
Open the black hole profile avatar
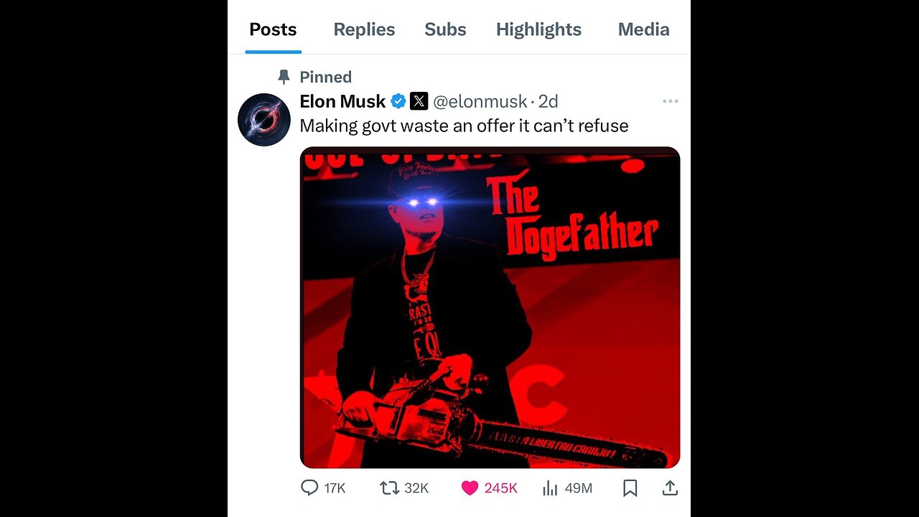264,120
